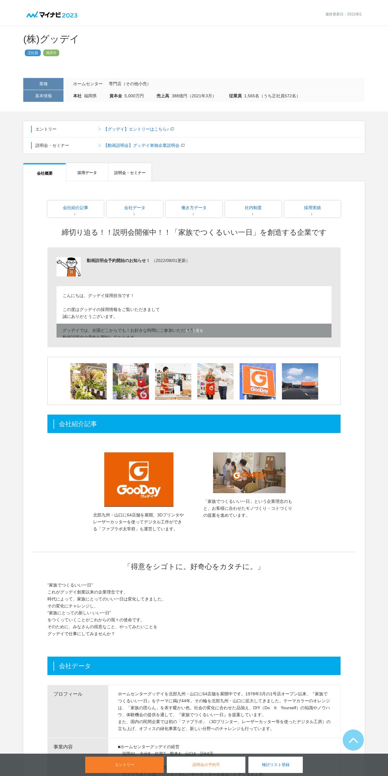Open 【動画説明会】グッデイ単独企業説明会 link
This screenshot has width=388, height=776.
[x=141, y=145]
